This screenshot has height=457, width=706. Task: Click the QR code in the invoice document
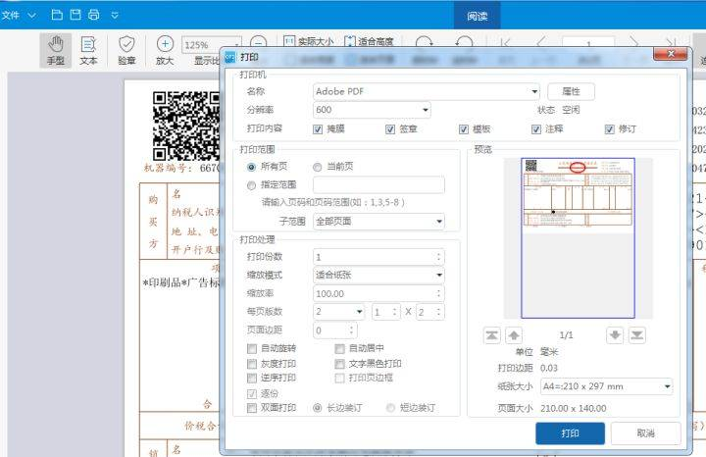click(x=186, y=127)
